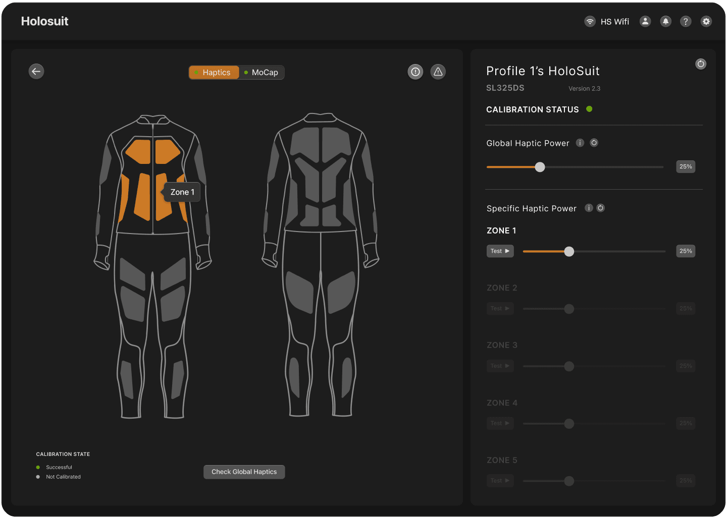
Task: Click the Global Haptic Power slider handle
Action: click(x=540, y=167)
